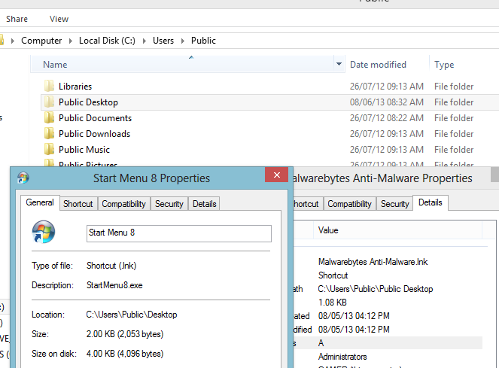Click the Libraries folder icon
Image resolution: width=499 pixels, height=368 pixels.
tap(50, 87)
